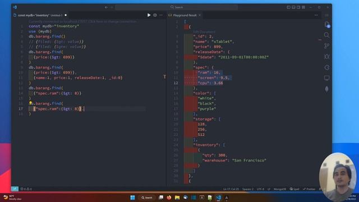
Task: Open the Extensions view
Action: 326,67
